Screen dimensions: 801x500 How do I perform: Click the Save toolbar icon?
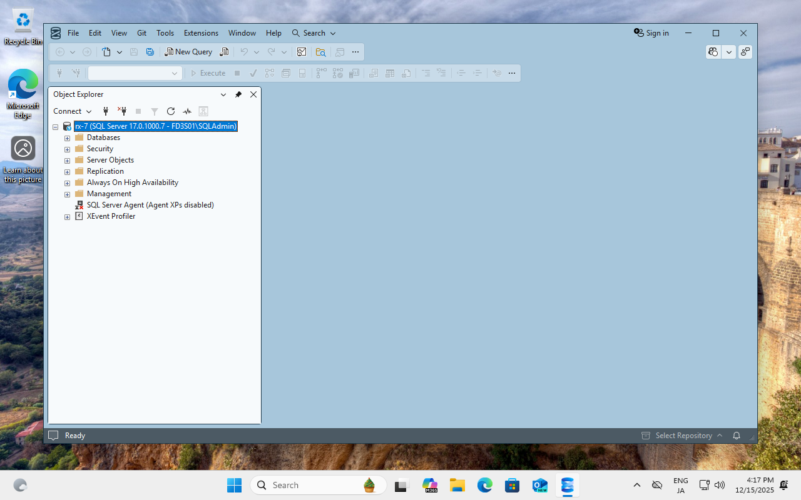click(x=133, y=52)
